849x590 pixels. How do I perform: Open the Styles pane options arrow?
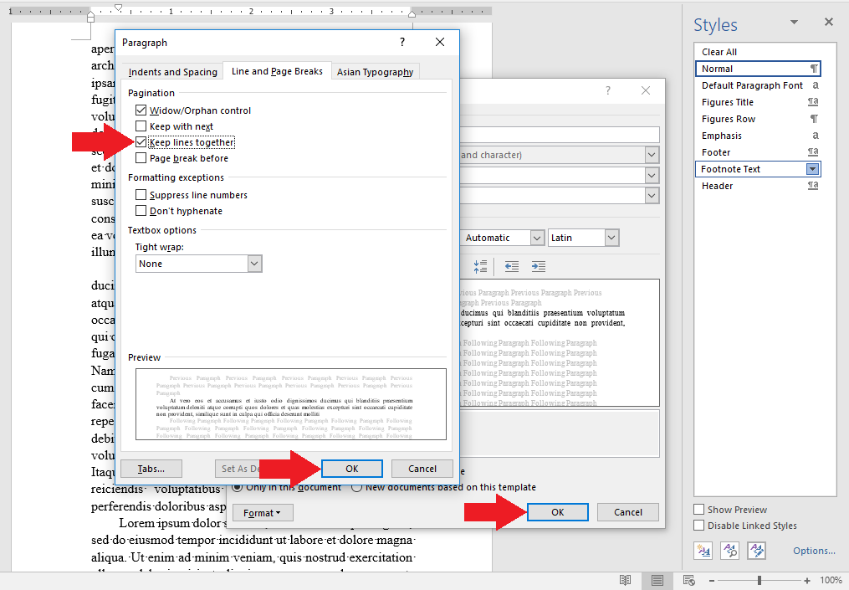(794, 23)
